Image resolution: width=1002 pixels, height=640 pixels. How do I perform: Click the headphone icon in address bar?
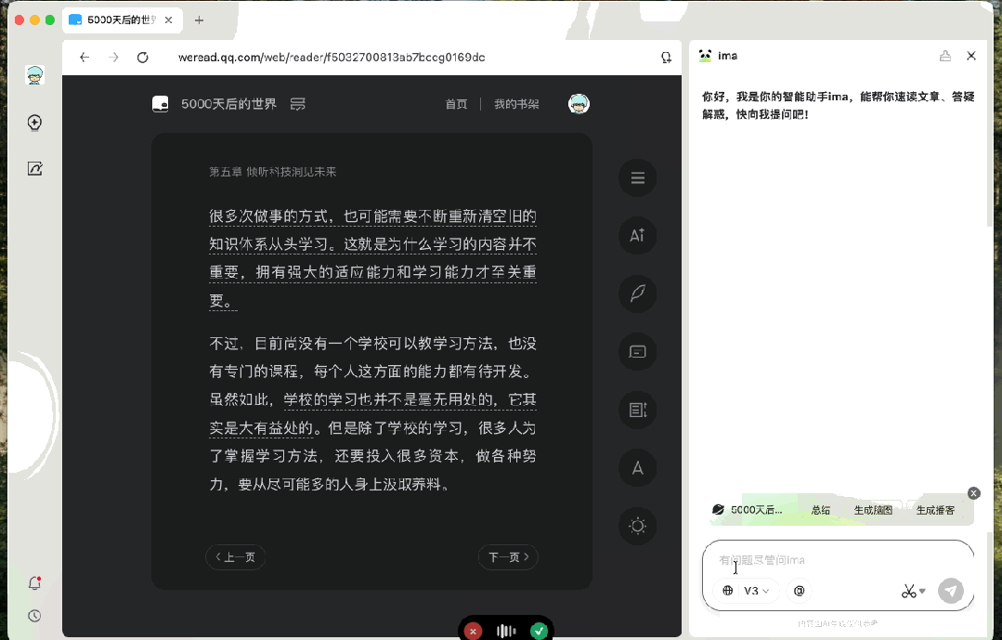pos(666,58)
